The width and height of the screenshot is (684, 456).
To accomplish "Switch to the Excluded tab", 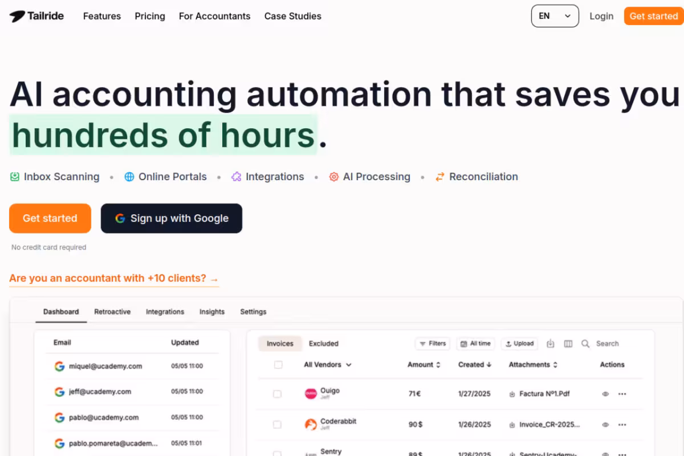I will click(324, 344).
